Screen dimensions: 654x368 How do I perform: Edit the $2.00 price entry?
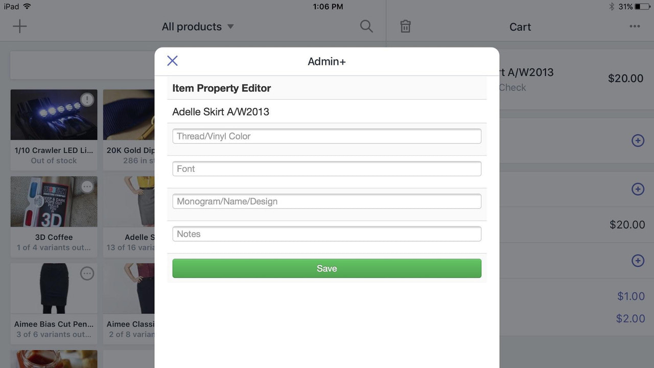tap(630, 318)
